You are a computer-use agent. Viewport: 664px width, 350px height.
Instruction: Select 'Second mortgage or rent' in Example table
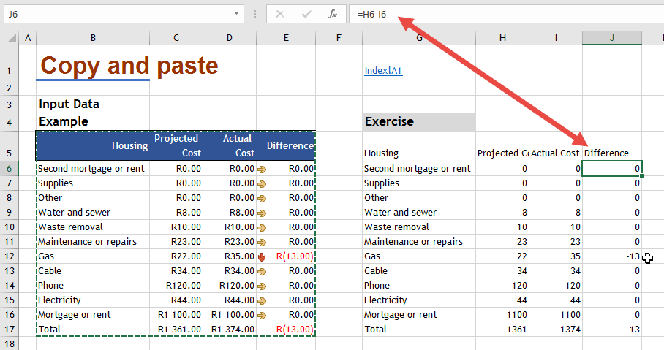pyautogui.click(x=93, y=169)
